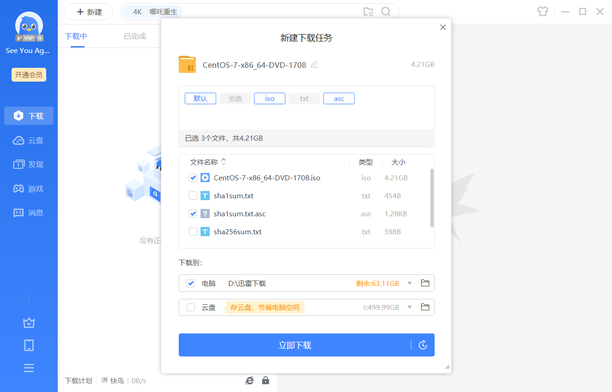Browse folder icon for 电脑 path
This screenshot has width=612, height=392.
tap(425, 283)
